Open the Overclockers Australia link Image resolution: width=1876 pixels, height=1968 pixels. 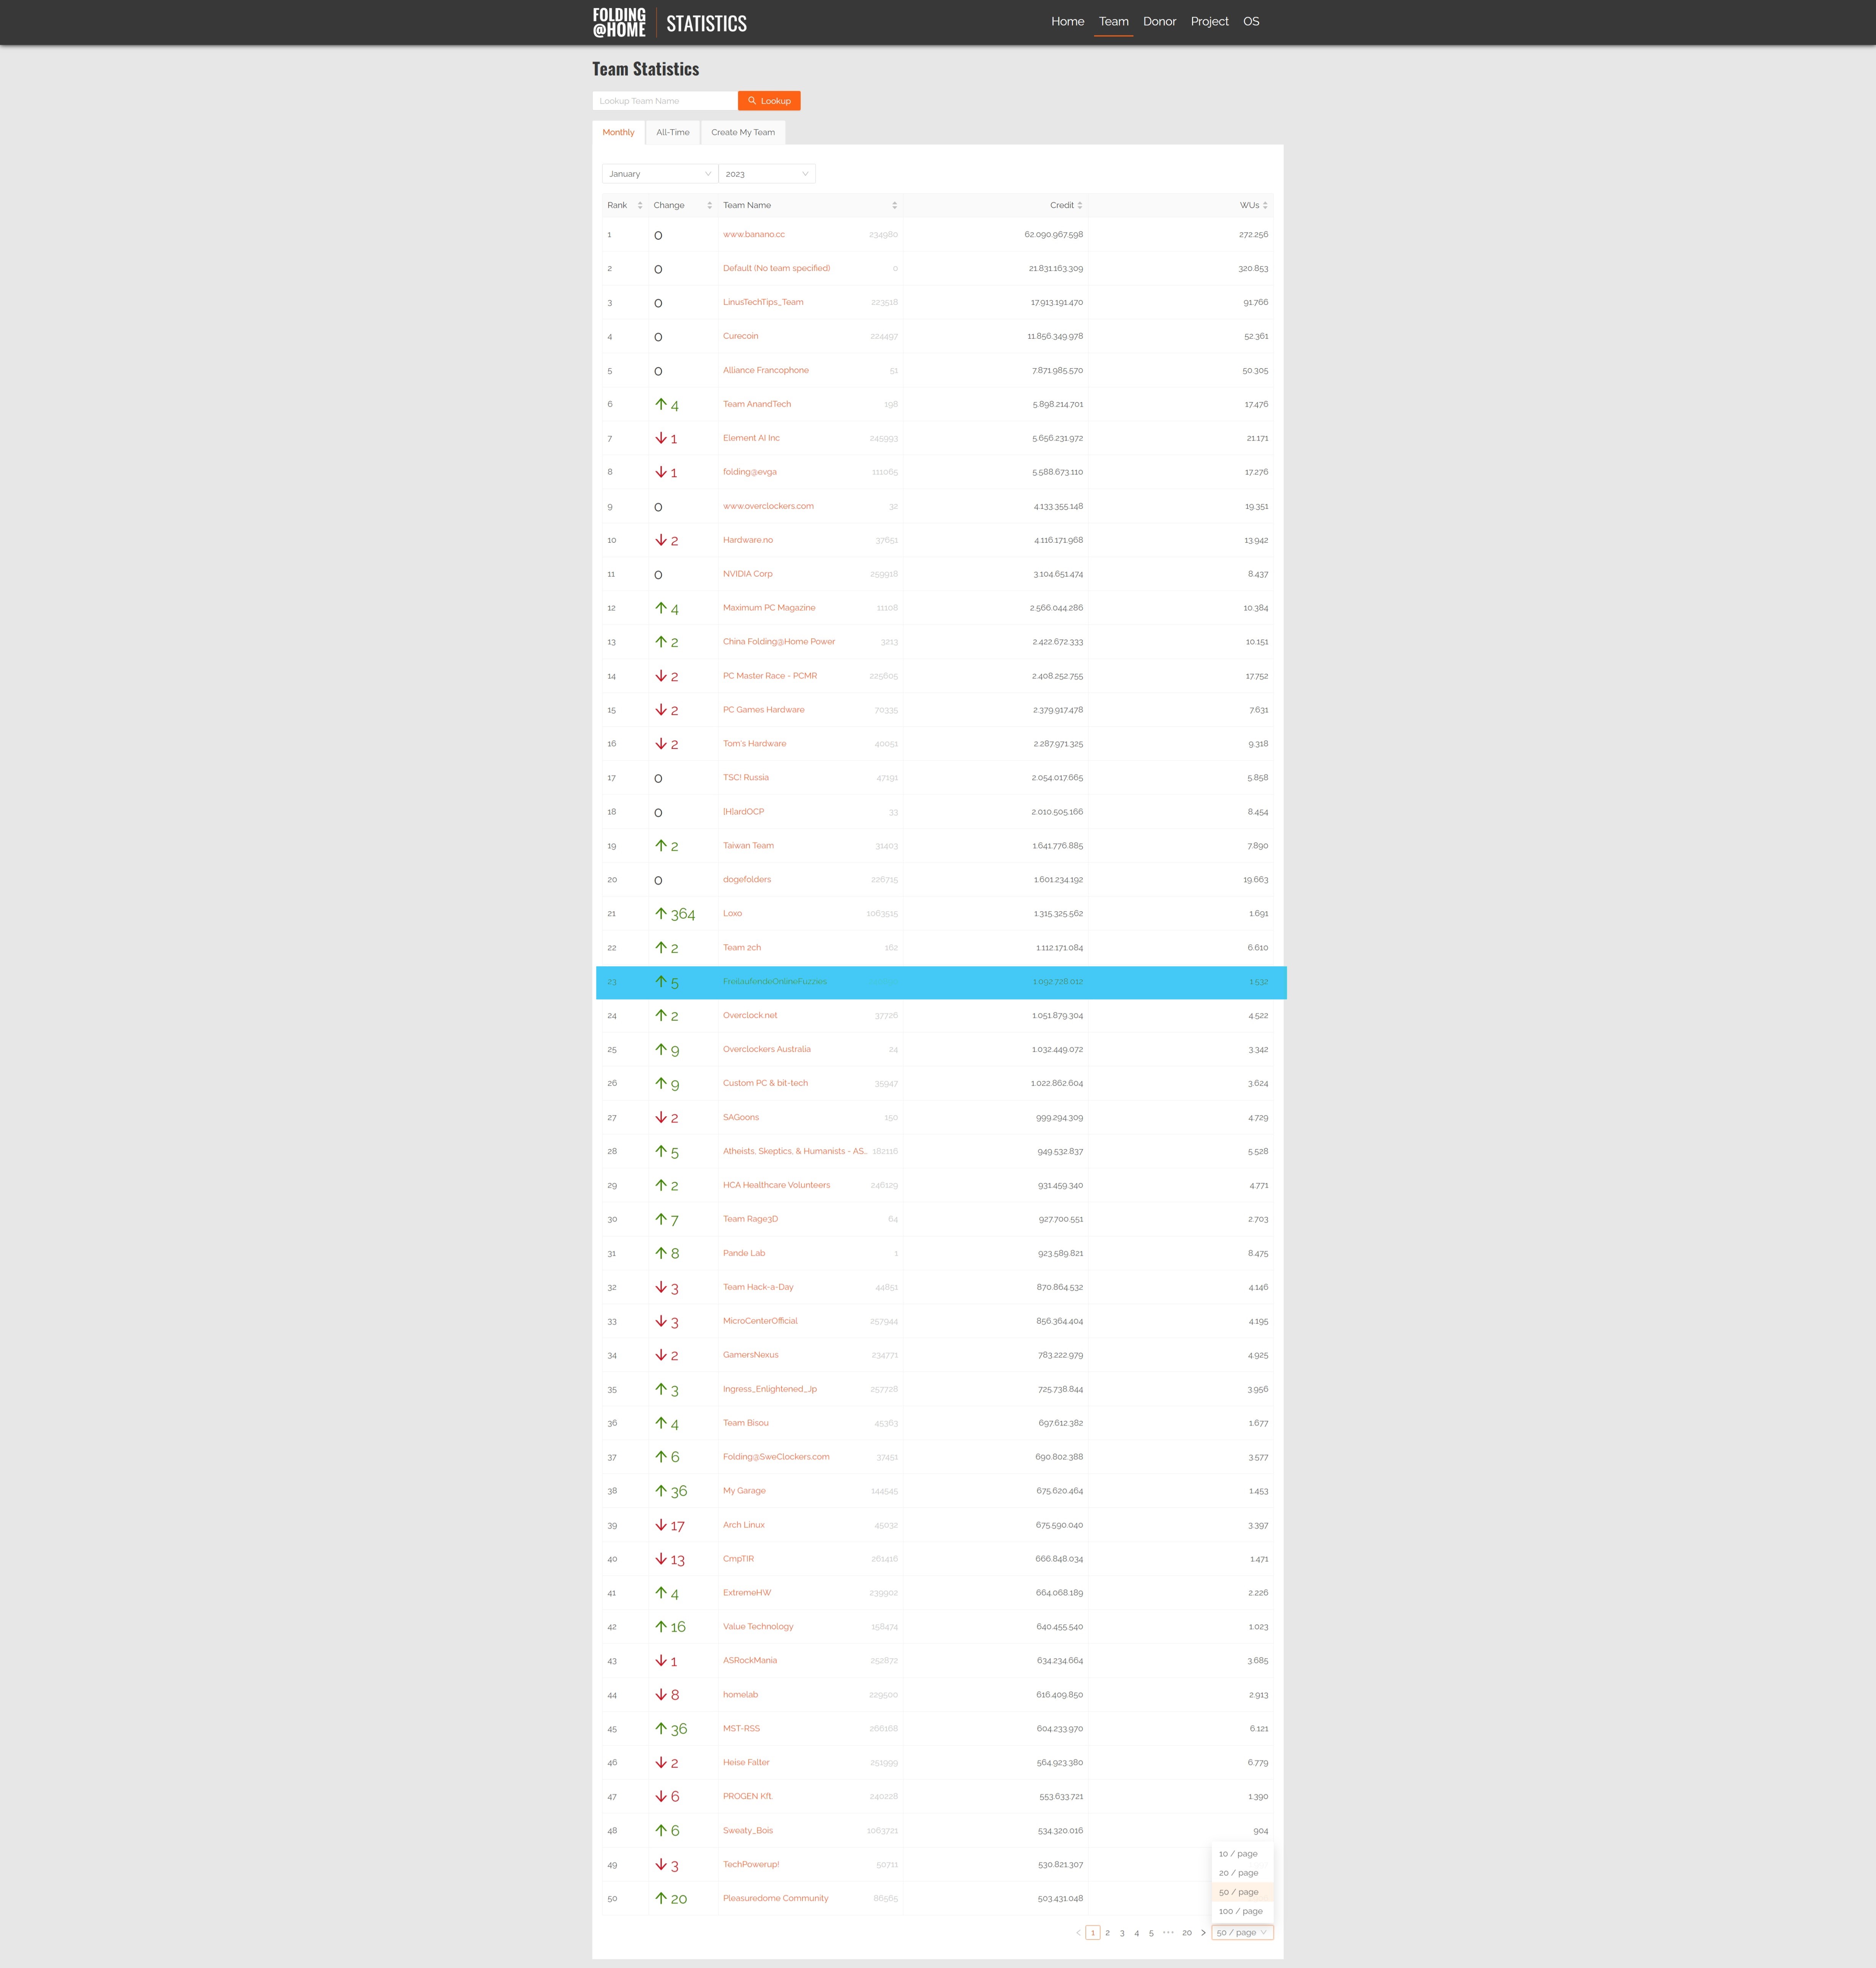pyautogui.click(x=767, y=1049)
